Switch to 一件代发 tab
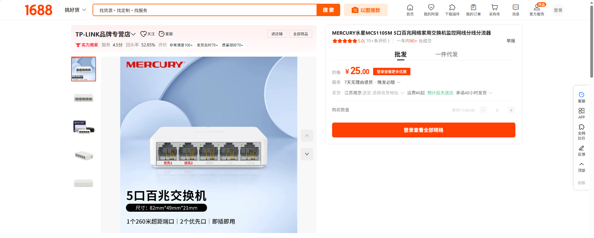Screen dimensions: 594x238 [x=446, y=54]
